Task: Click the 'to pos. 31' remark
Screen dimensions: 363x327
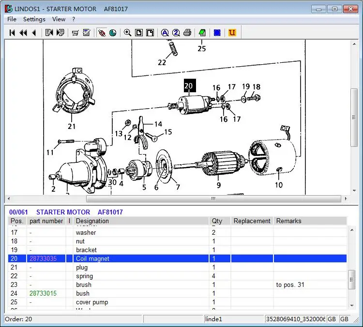Action: click(290, 284)
